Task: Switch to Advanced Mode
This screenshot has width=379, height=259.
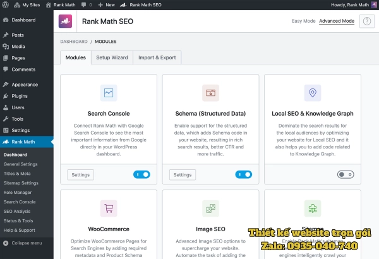Action: point(337,21)
